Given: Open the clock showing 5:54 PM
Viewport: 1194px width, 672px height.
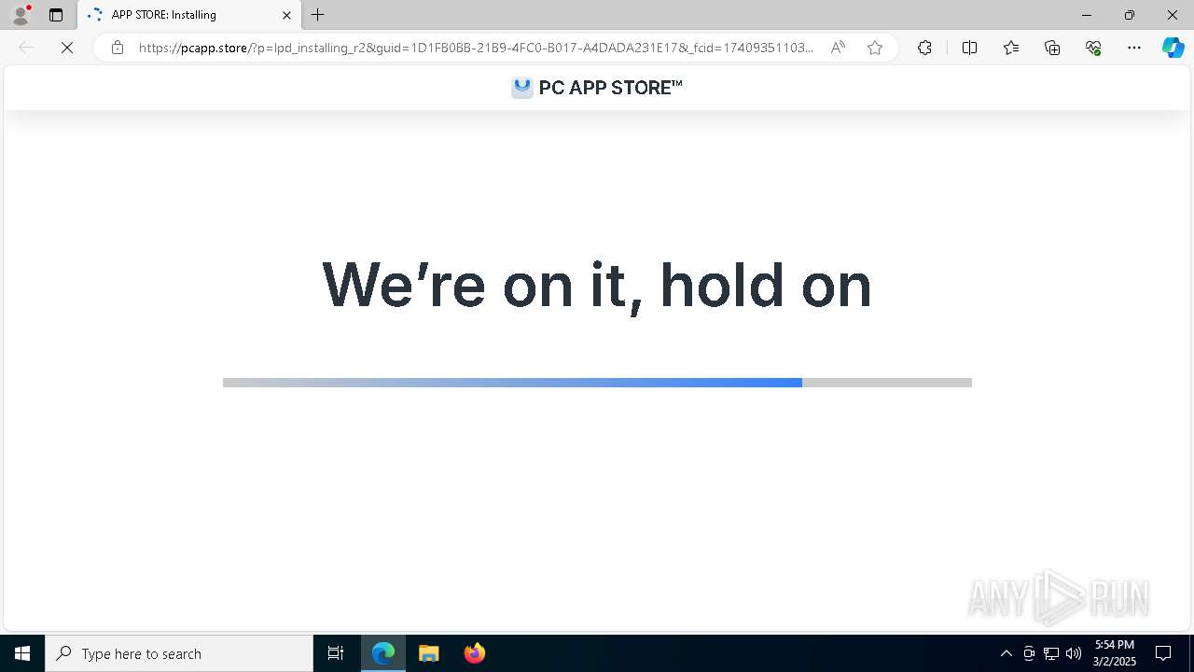Looking at the screenshot, I should click(1115, 653).
